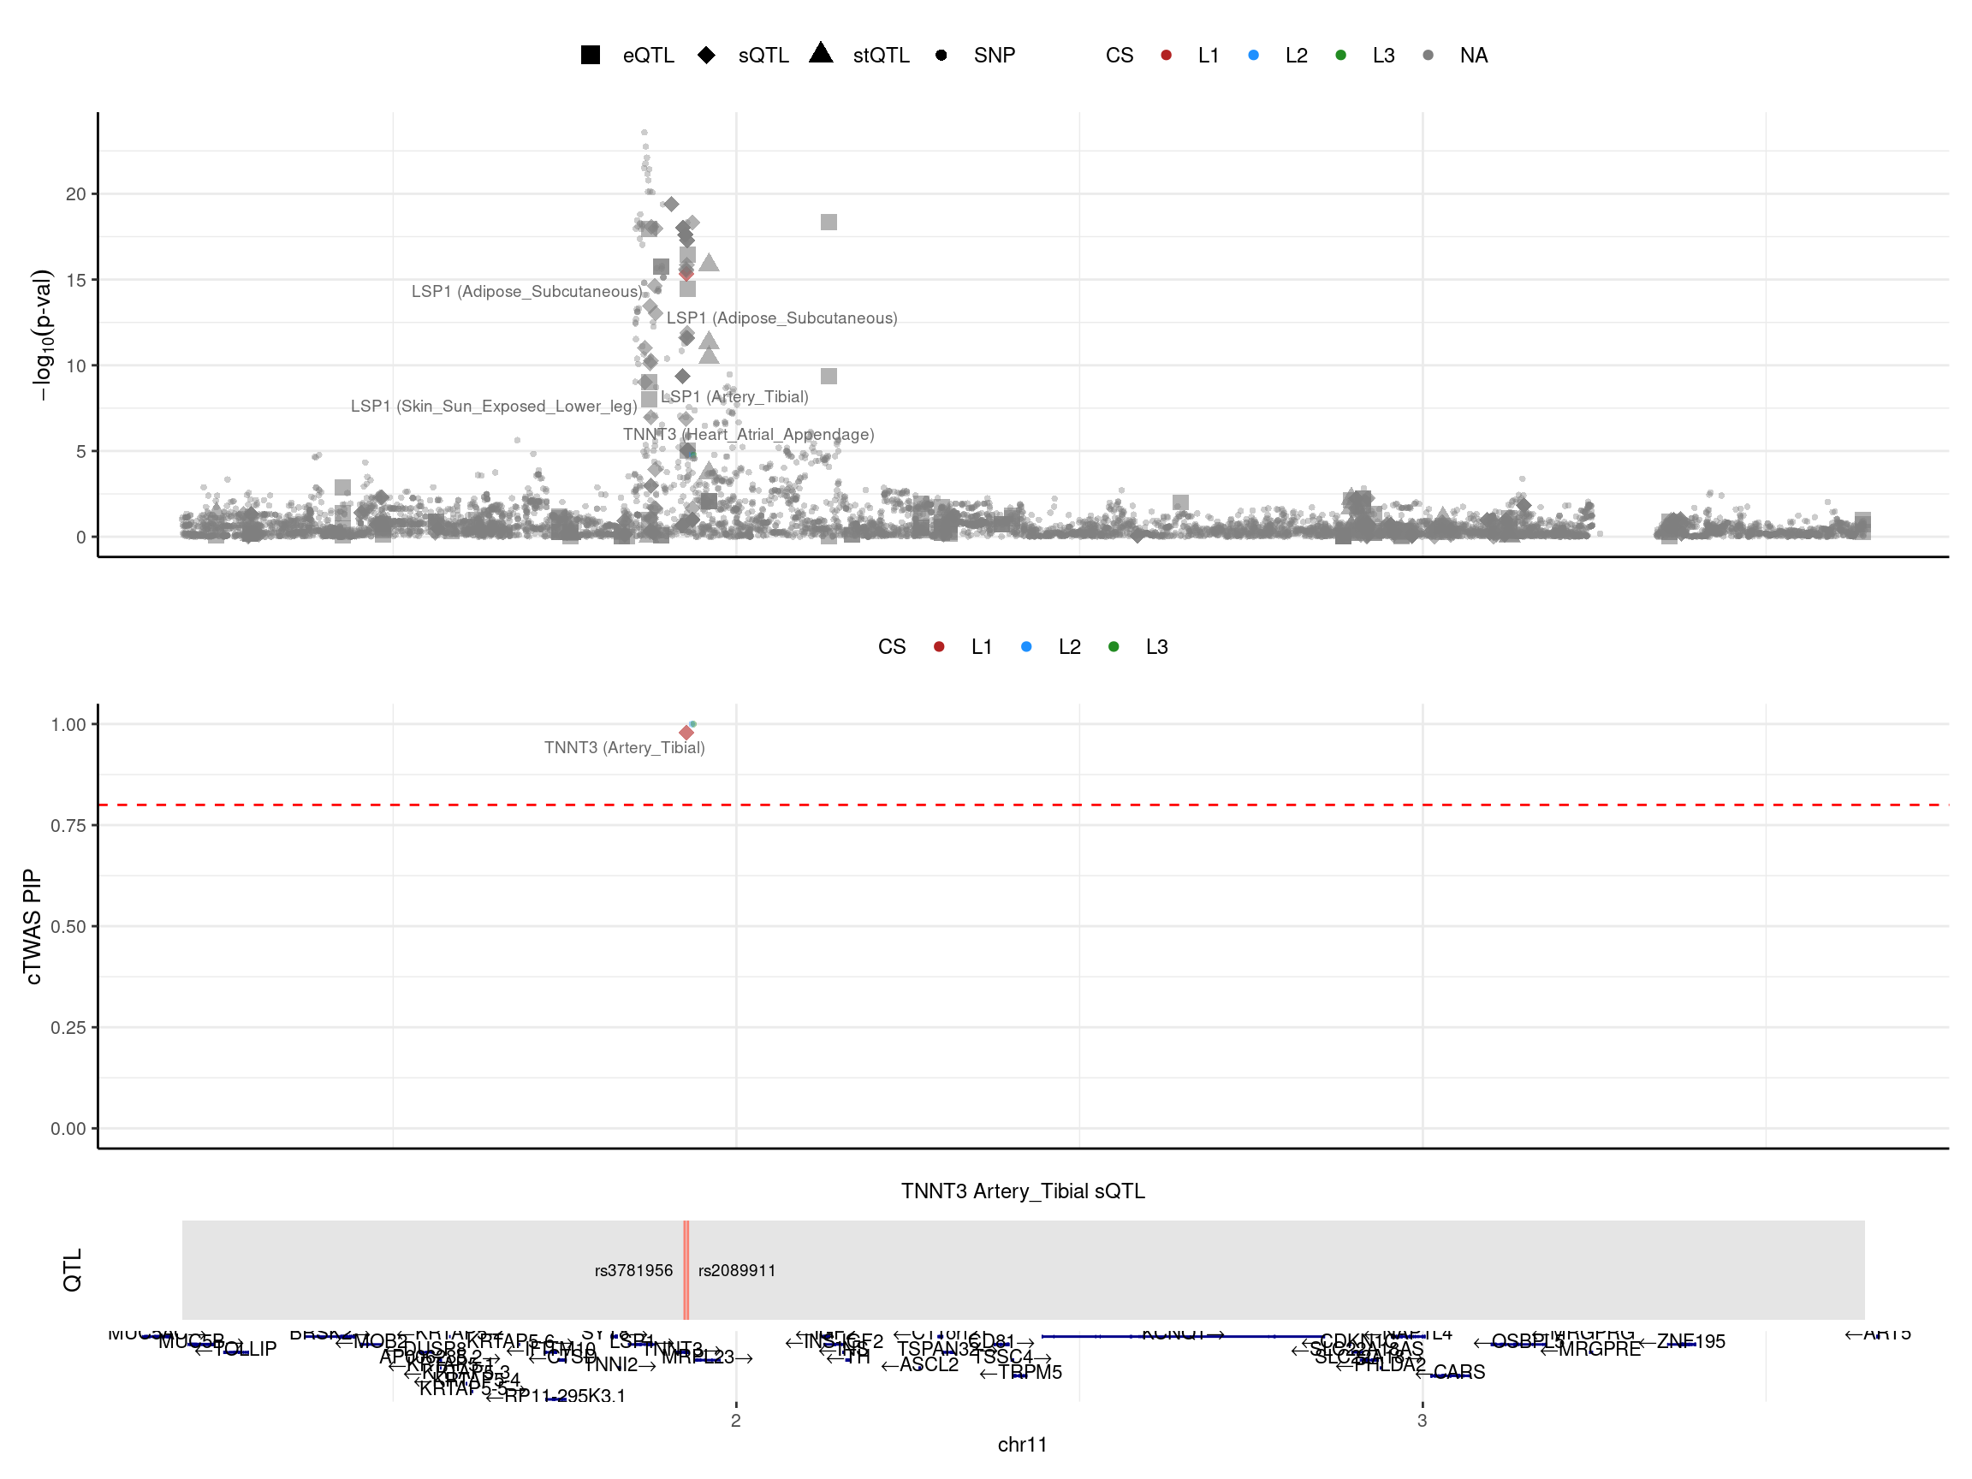Click the sQTL diamond legend icon

coord(706,56)
